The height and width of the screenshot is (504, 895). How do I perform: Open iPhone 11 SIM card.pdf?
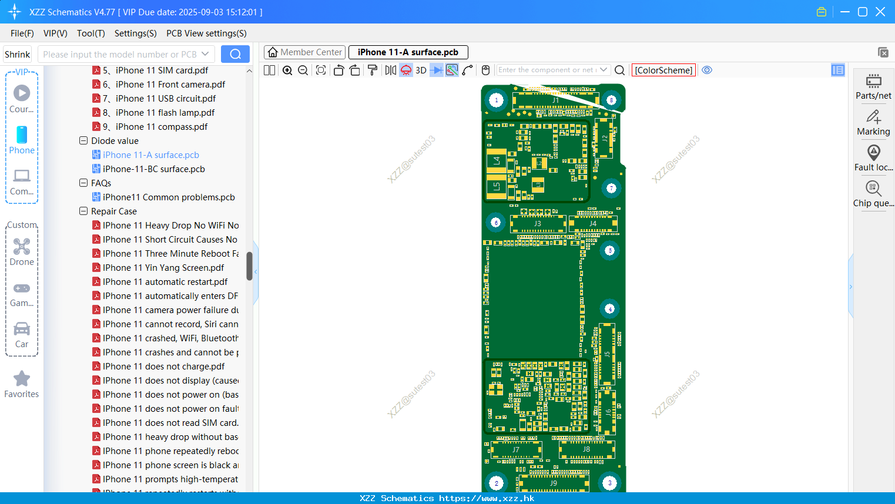(x=150, y=70)
